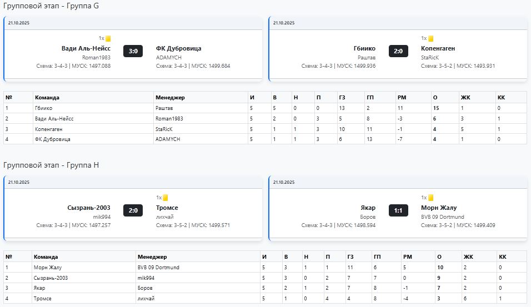Click the О points header in Group G table

435,98
